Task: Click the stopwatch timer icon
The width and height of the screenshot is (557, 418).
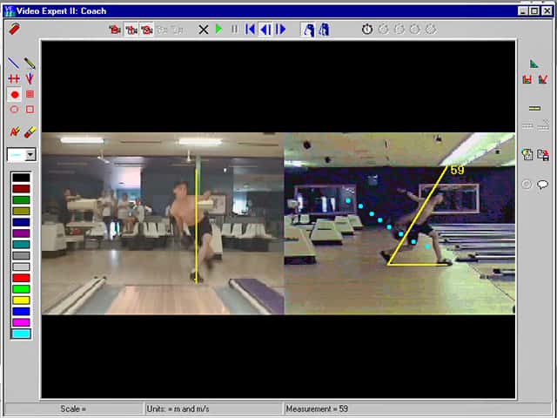Action: pos(367,29)
